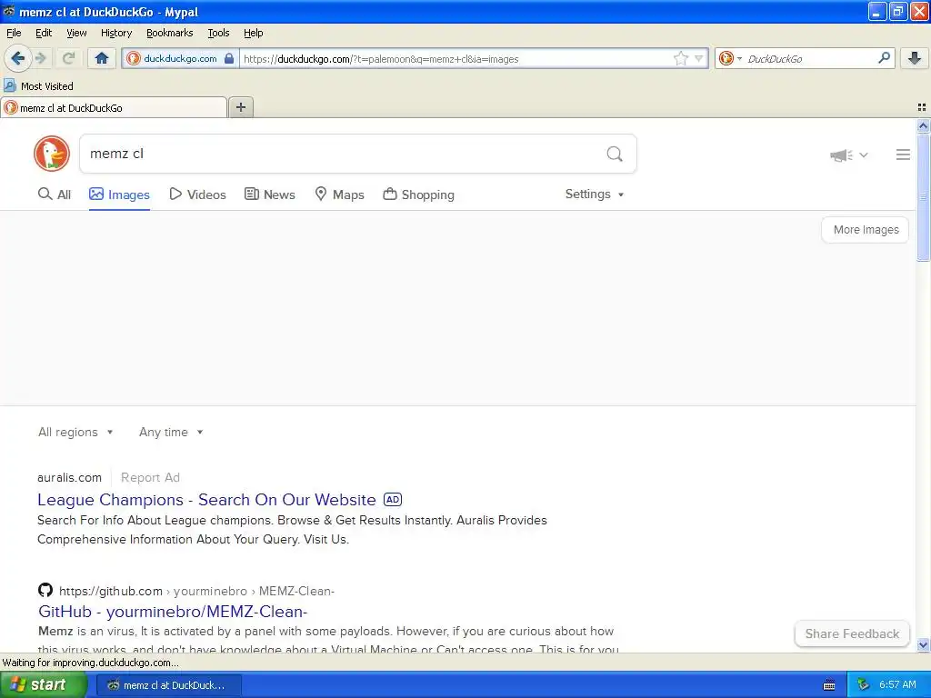This screenshot has height=698, width=931.
Task: Click the list all tabs grid icon
Action: pyautogui.click(x=922, y=107)
